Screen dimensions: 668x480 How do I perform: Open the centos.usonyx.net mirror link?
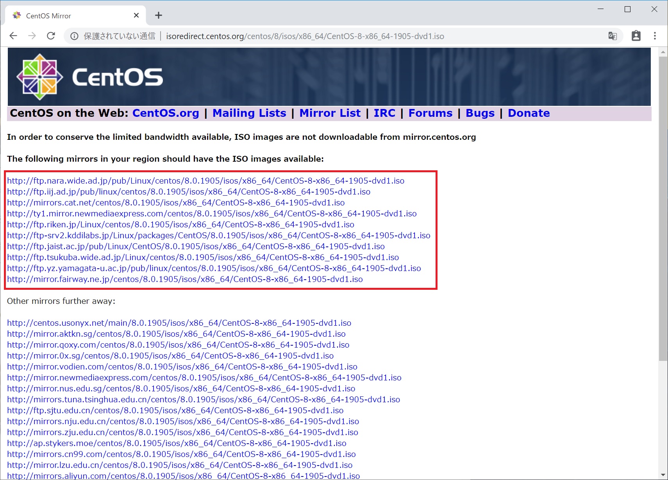click(179, 323)
